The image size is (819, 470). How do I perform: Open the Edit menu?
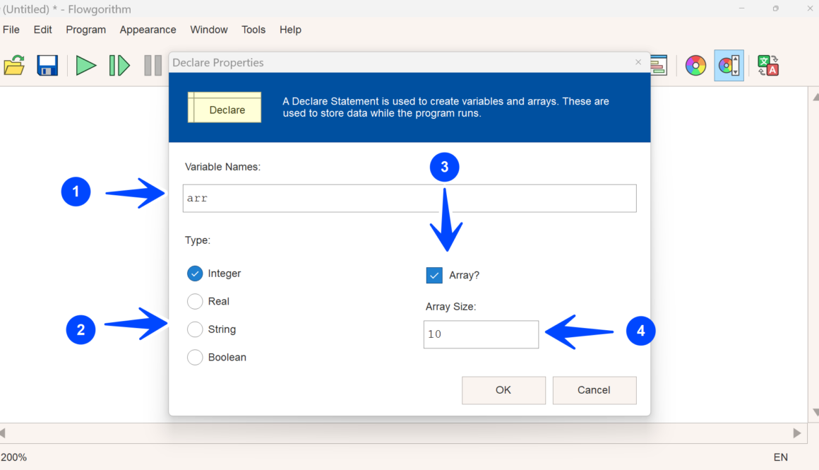(x=43, y=30)
